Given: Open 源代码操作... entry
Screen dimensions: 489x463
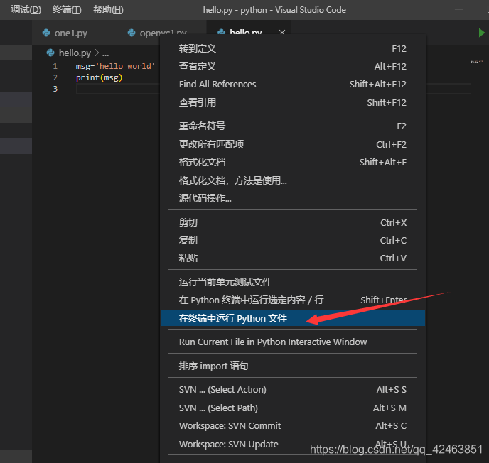Looking at the screenshot, I should click(x=293, y=198).
